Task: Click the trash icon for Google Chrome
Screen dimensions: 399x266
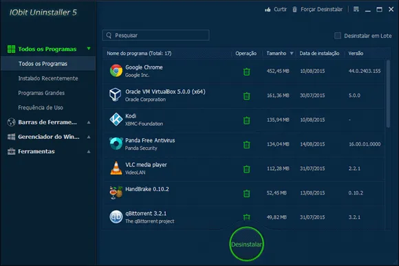Action: 246,71
